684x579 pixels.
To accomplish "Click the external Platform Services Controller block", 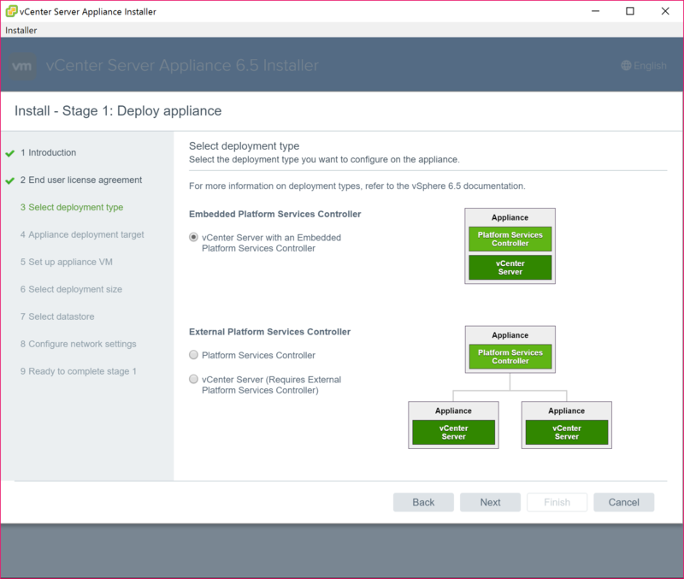I will click(510, 357).
